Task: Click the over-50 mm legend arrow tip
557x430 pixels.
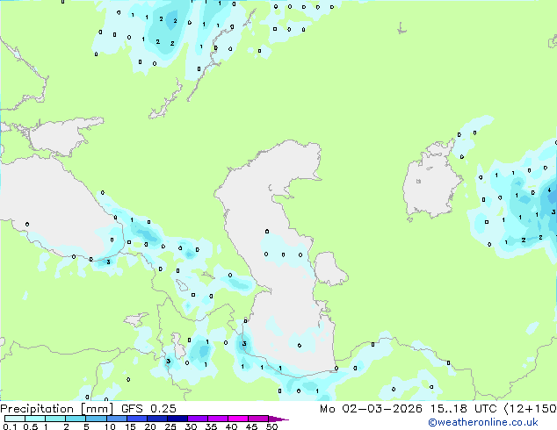Action: click(x=278, y=419)
